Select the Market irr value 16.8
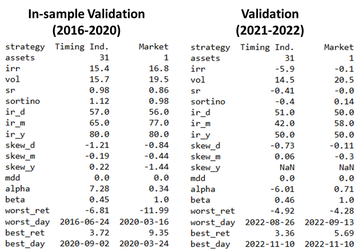The image size is (358, 252). (159, 69)
